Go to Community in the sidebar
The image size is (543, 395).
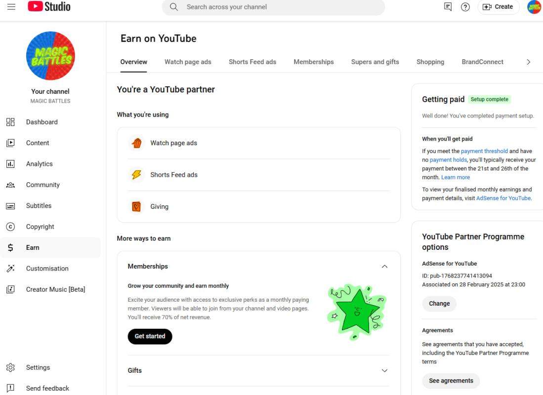coord(43,185)
